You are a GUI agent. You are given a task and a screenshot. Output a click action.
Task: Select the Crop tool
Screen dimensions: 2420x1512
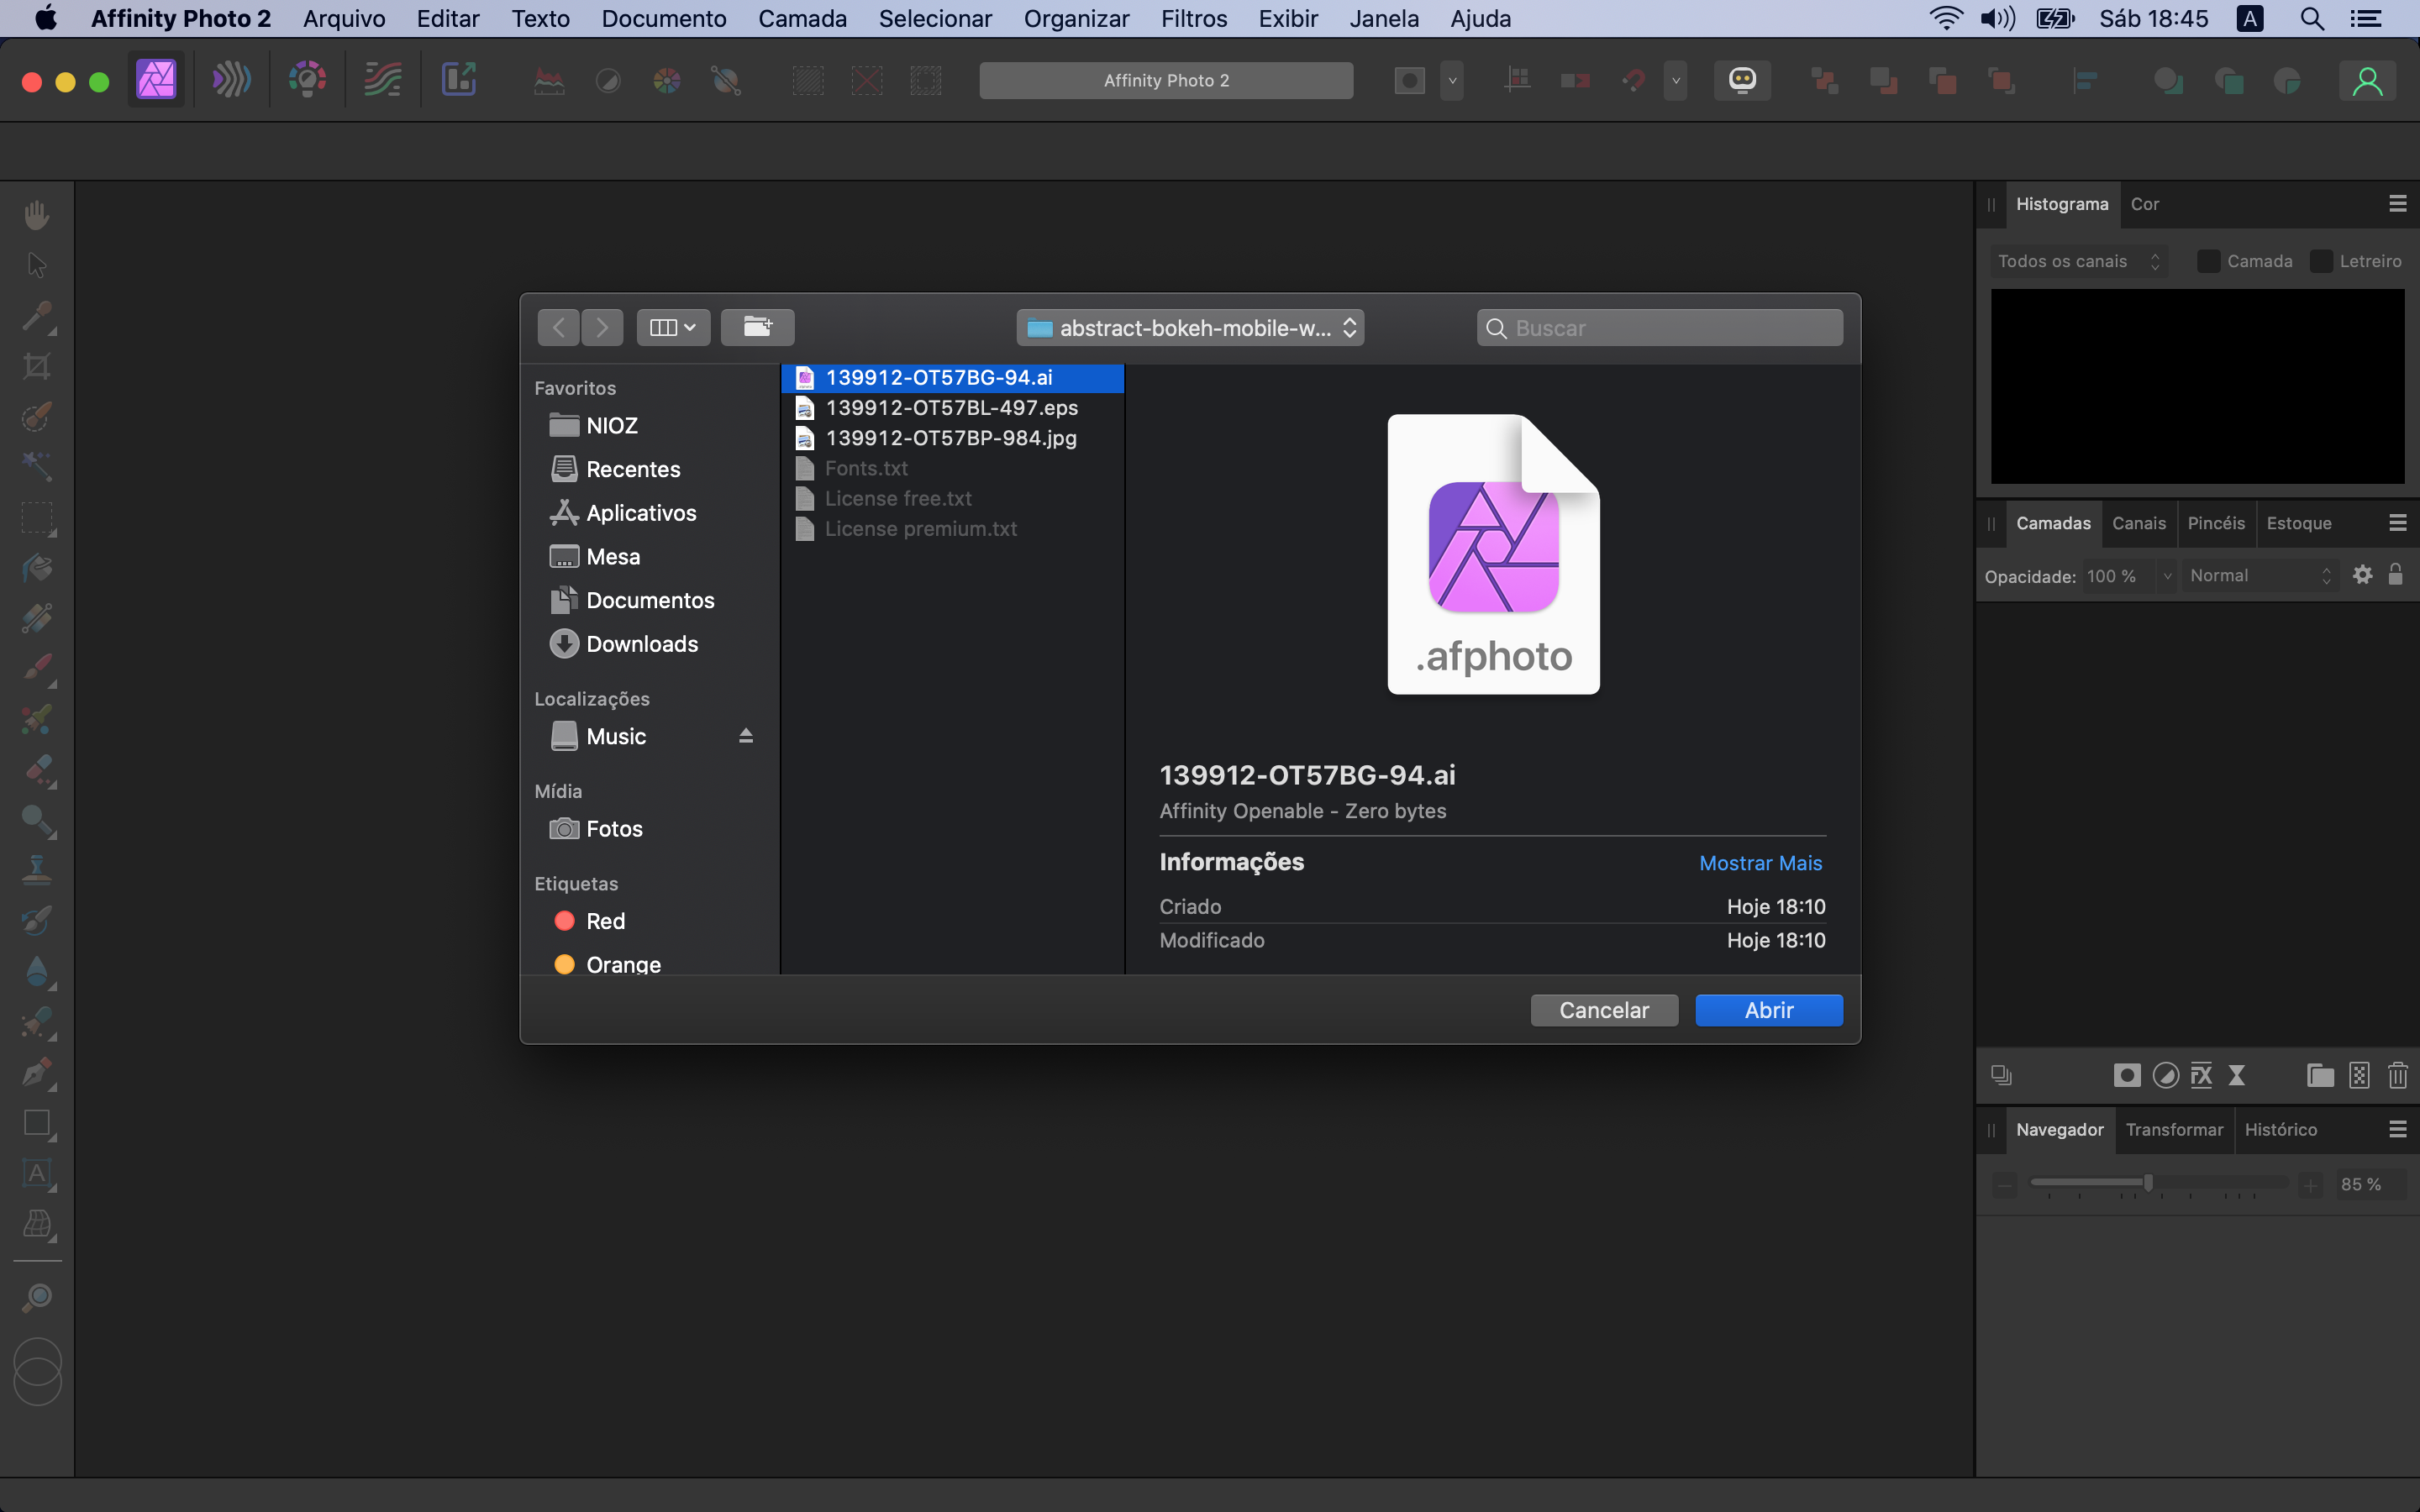pos(37,366)
